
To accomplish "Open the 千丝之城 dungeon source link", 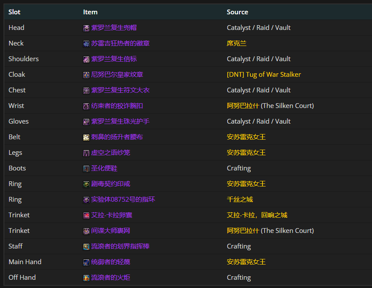I will click(x=240, y=200).
